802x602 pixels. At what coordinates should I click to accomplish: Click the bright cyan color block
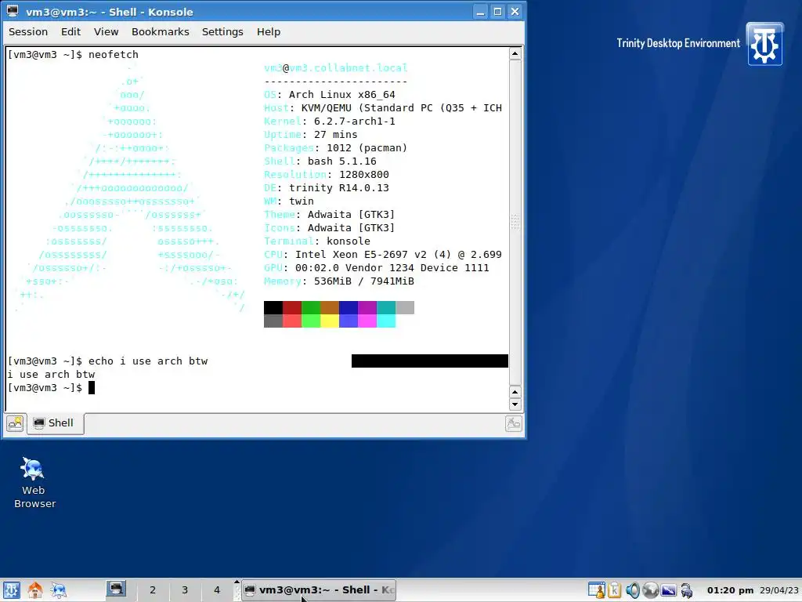pyautogui.click(x=386, y=321)
